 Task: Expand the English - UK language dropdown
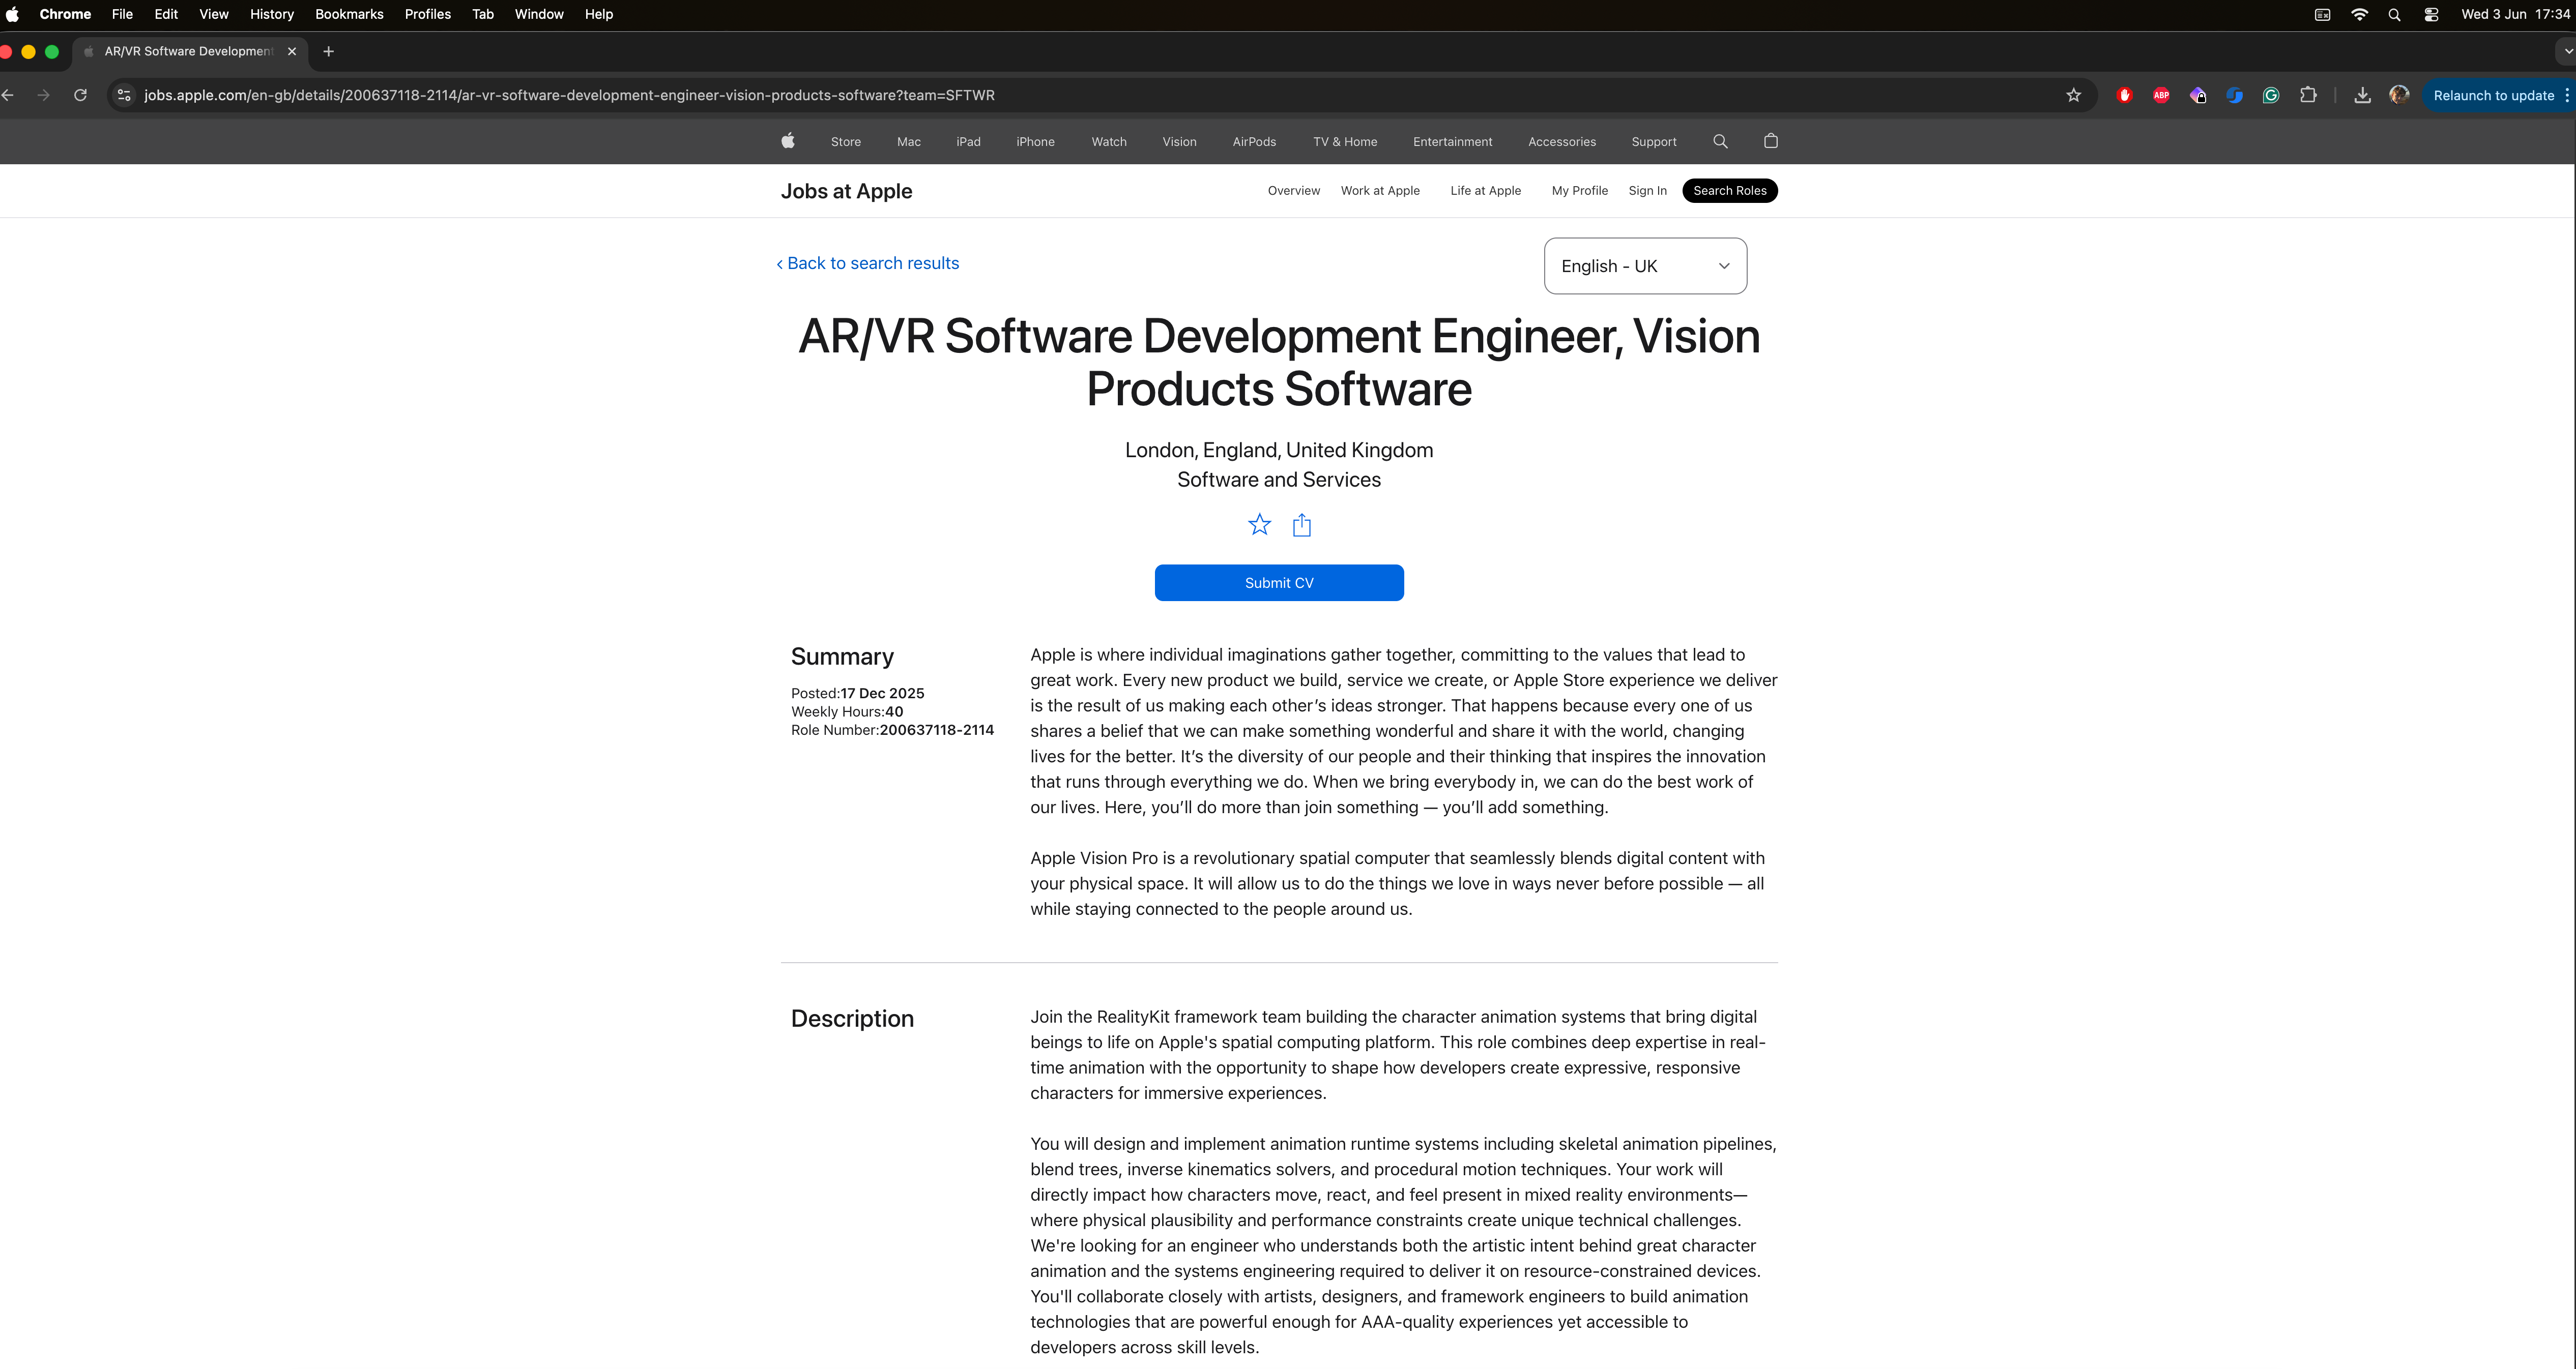[1645, 266]
